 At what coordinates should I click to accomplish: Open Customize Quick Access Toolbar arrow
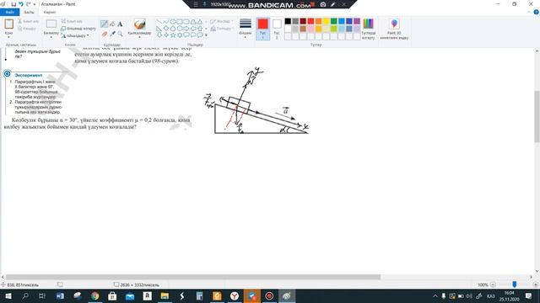(x=35, y=4)
